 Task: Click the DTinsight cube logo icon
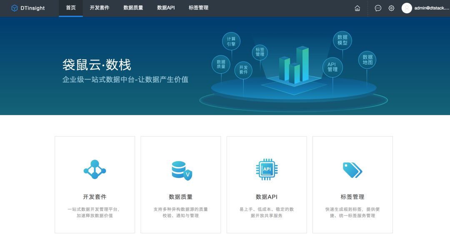[14, 8]
